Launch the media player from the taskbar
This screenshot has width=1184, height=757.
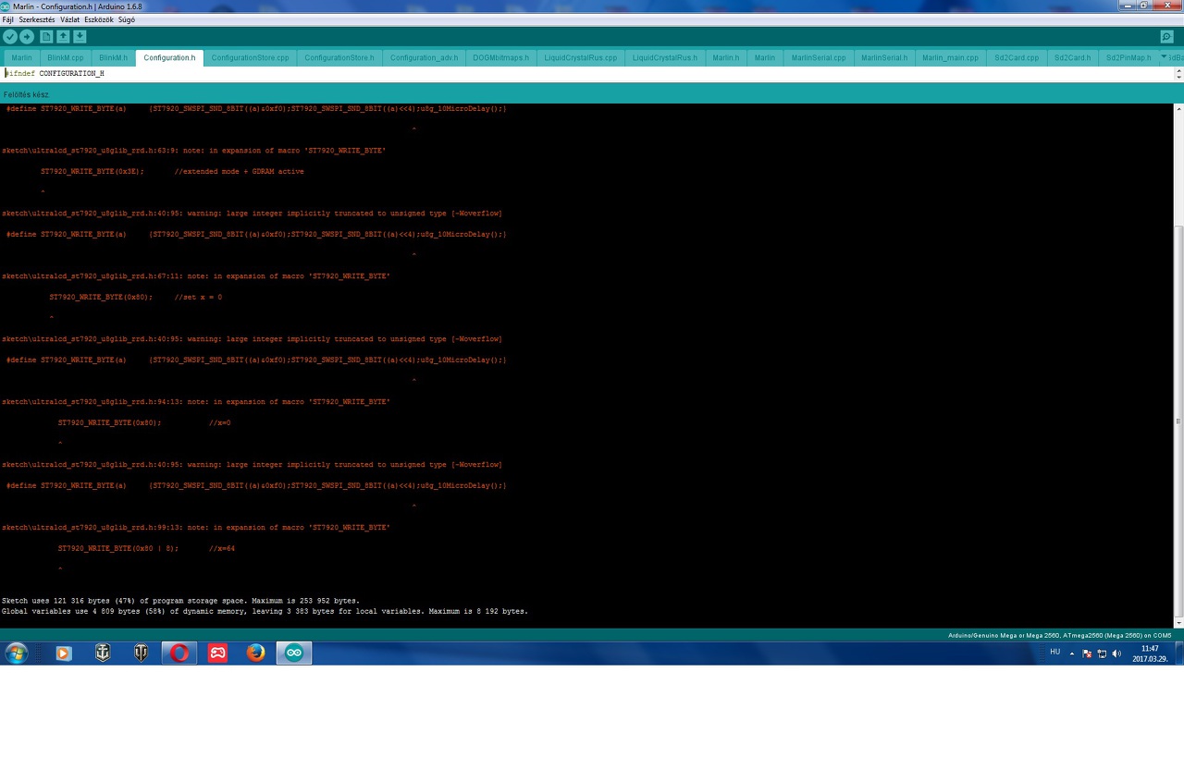tap(64, 653)
